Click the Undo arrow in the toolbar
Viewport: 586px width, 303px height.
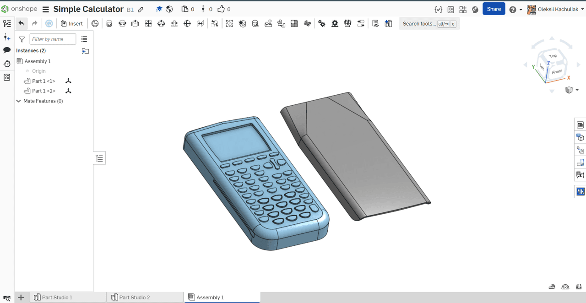pyautogui.click(x=21, y=23)
